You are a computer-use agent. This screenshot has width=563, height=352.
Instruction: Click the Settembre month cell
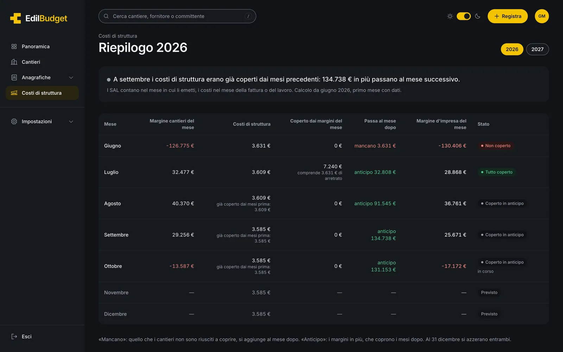coord(116,235)
